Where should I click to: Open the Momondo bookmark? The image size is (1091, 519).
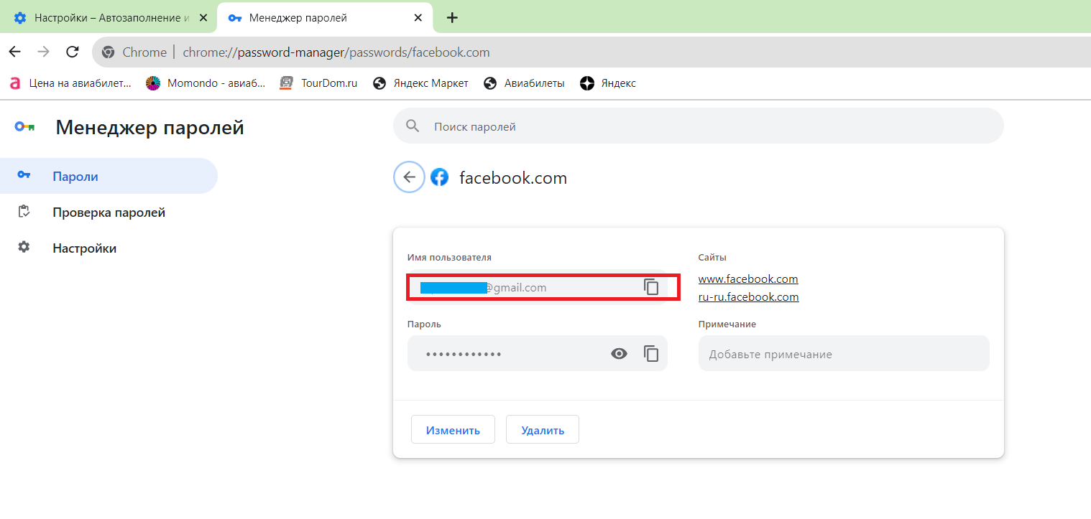click(206, 83)
